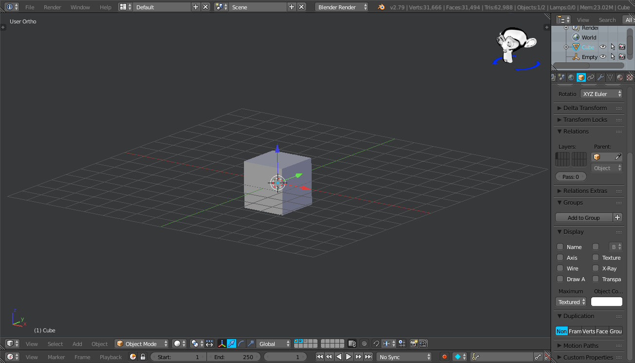Open the Texture properties tab (checkerboard icon)

(630, 77)
